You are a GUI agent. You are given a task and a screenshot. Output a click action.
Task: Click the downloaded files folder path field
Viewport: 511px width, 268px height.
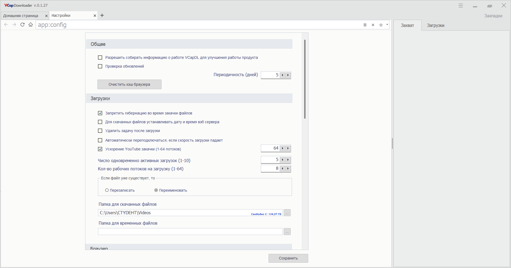pyautogui.click(x=190, y=213)
